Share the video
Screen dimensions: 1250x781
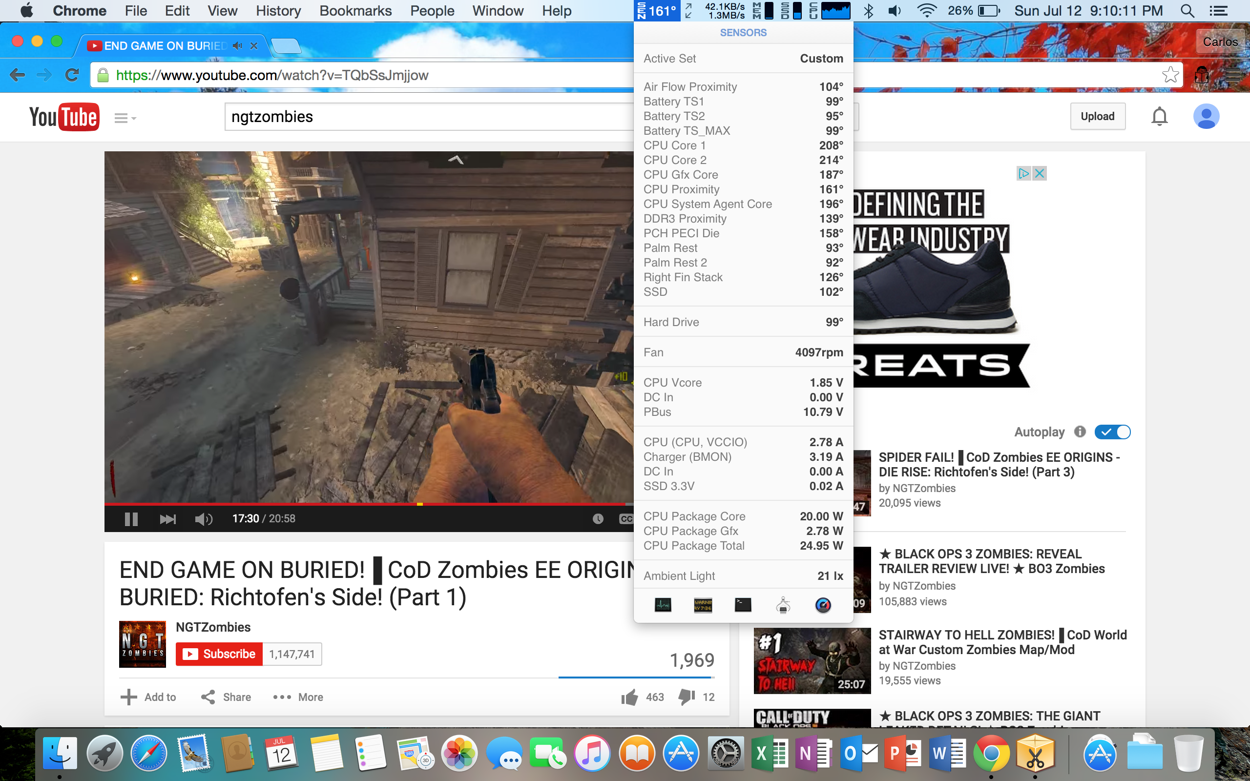pyautogui.click(x=226, y=697)
